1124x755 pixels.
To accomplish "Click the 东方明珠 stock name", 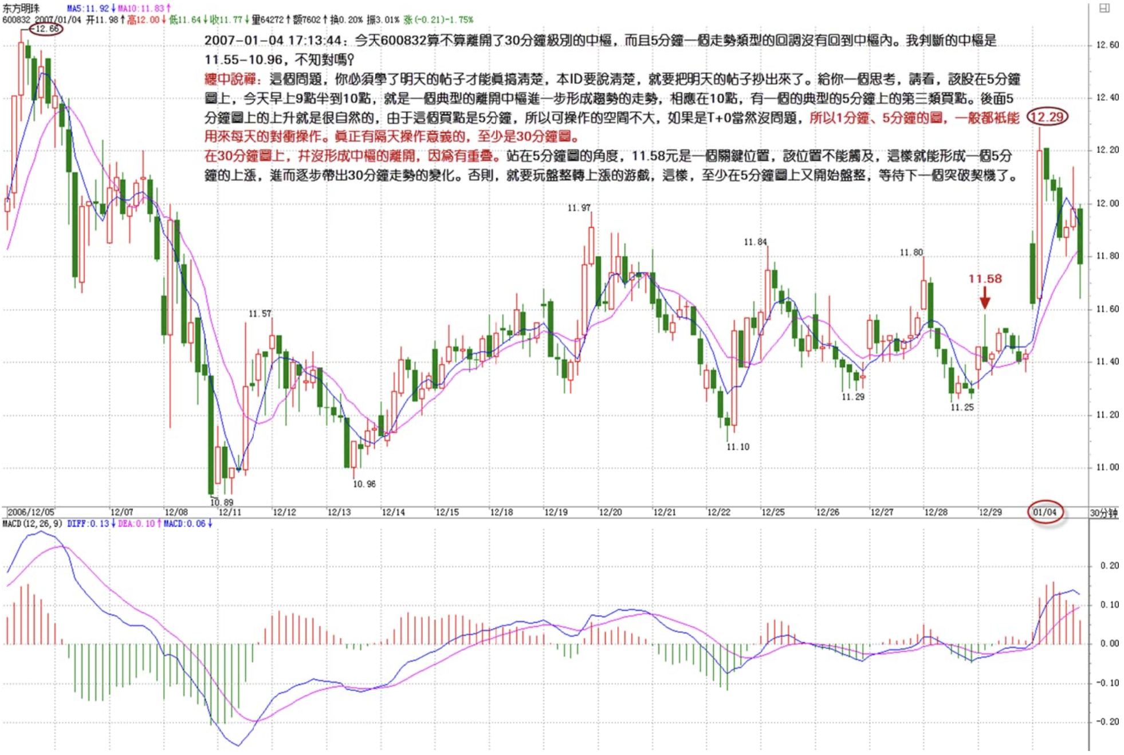I will [x=21, y=9].
